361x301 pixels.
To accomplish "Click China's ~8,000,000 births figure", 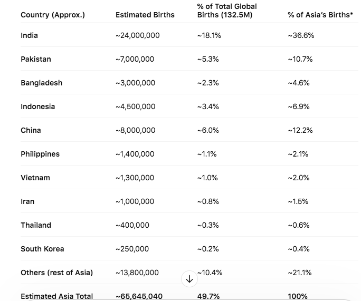I will [135, 130].
